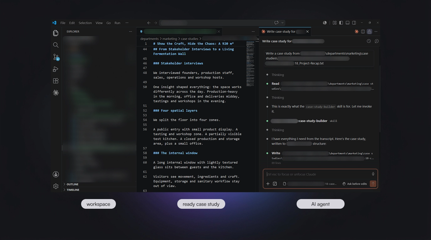Click the editor minimap
This screenshot has height=240, width=431.
[250, 64]
